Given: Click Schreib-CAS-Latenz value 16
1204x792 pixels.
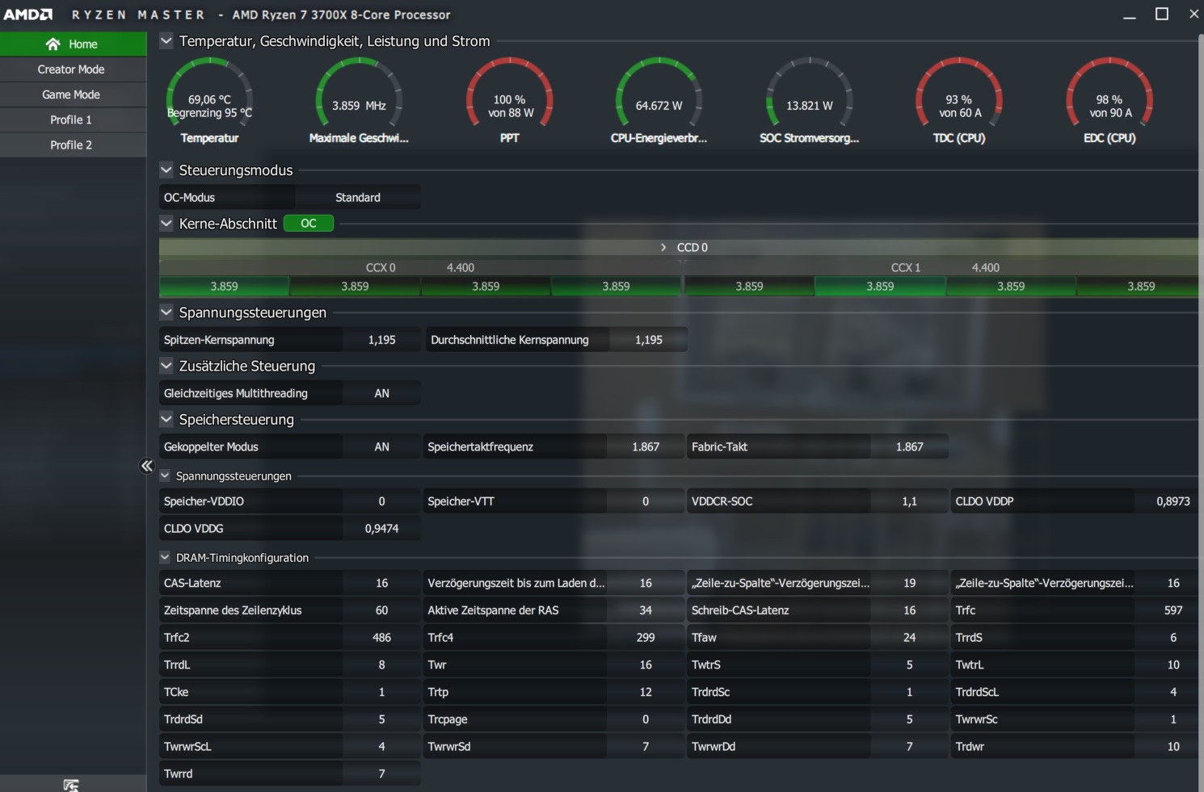Looking at the screenshot, I should 909,610.
